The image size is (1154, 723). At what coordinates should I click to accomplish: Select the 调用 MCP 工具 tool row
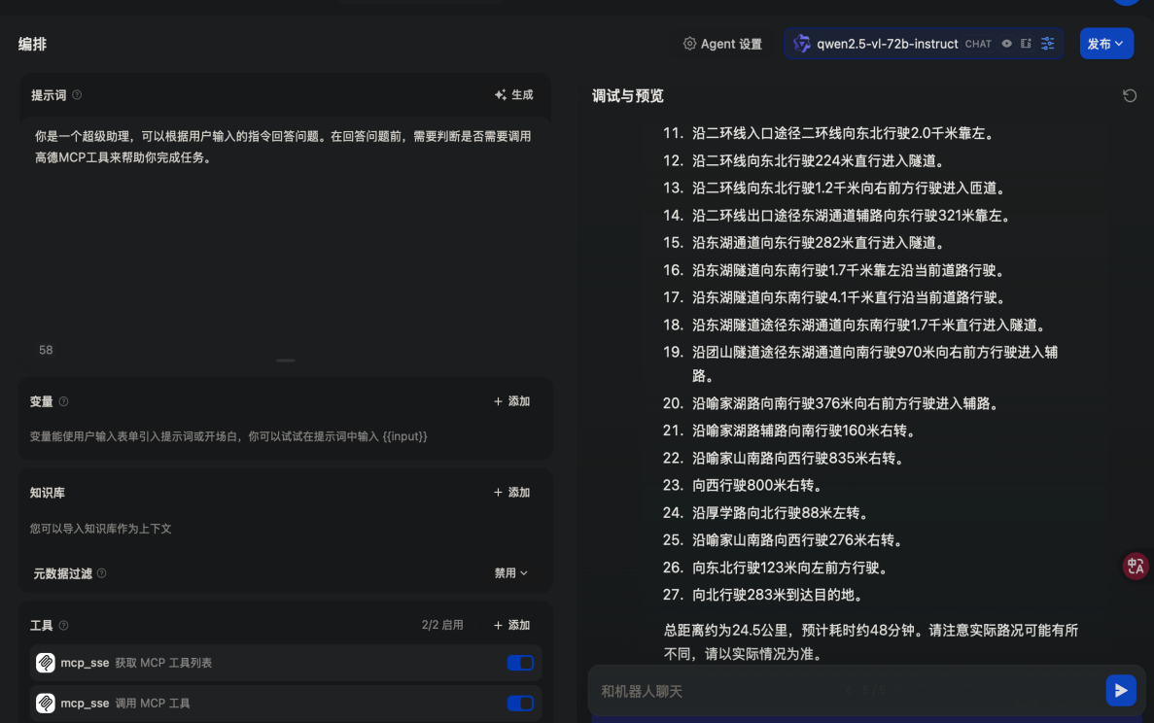(286, 704)
